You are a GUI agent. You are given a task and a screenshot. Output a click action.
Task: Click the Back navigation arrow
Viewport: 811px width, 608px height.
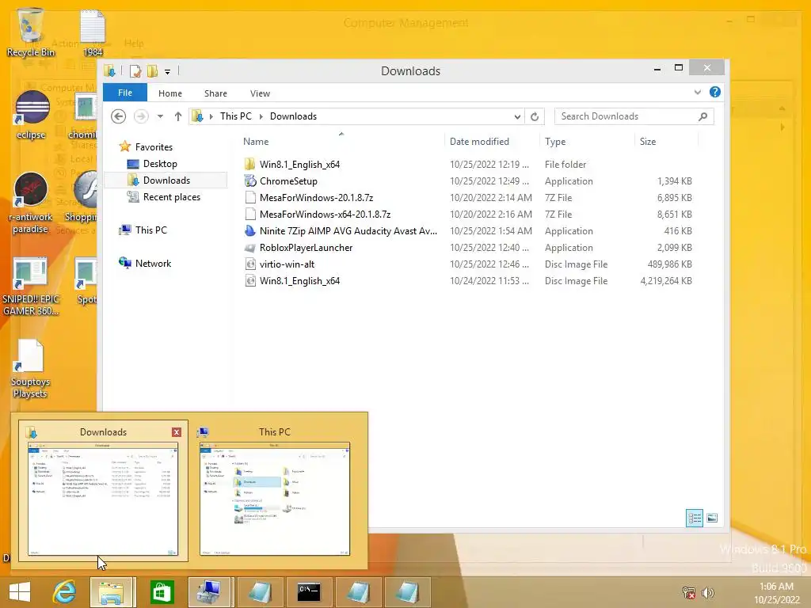119,116
